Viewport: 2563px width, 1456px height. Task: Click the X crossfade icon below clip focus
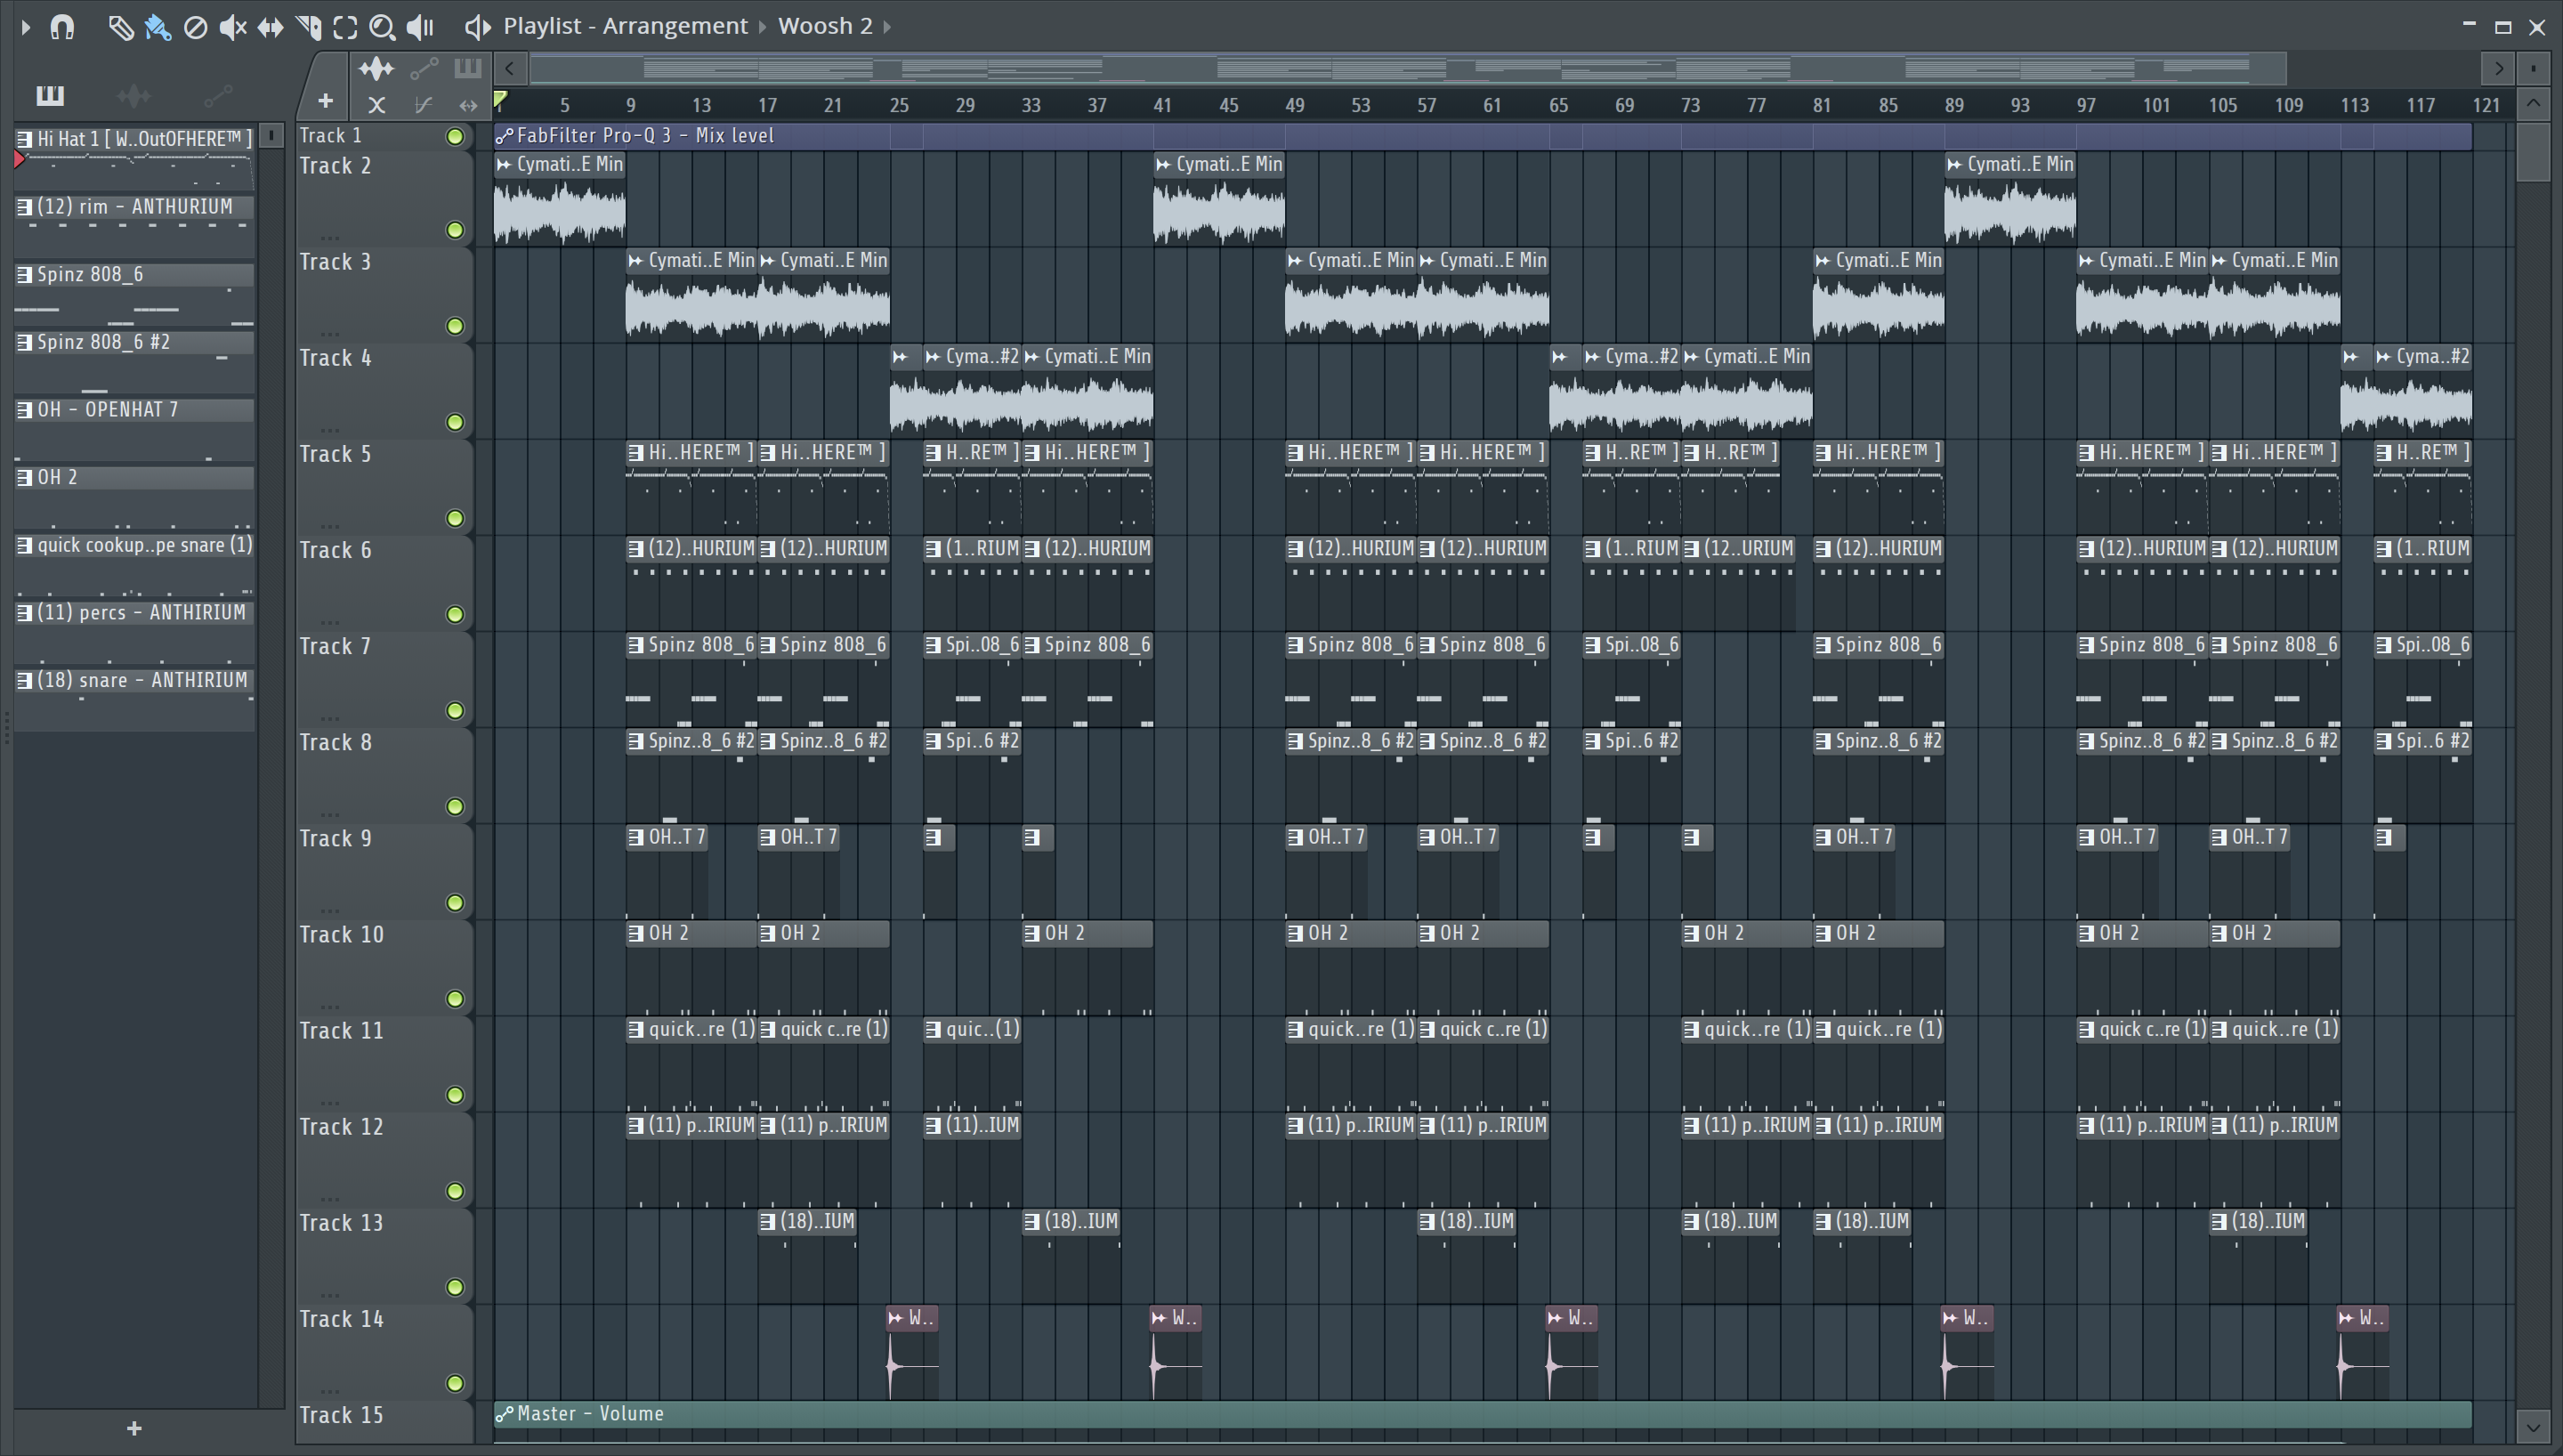[376, 104]
